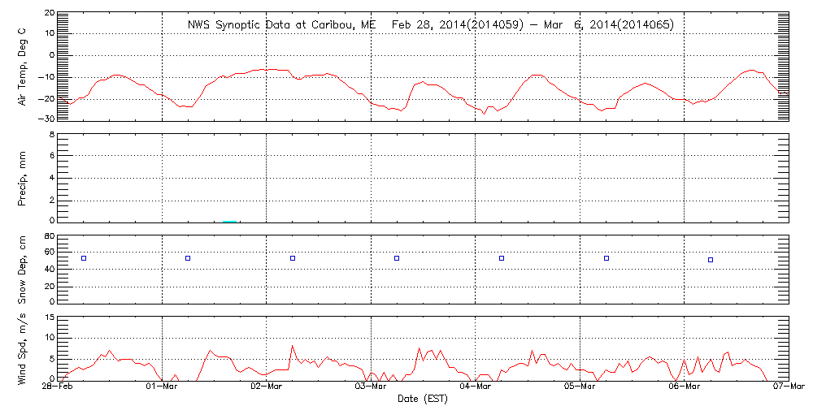The height and width of the screenshot is (406, 813).
Task: Click the '03-Mar' date tick label
Action: tap(372, 388)
